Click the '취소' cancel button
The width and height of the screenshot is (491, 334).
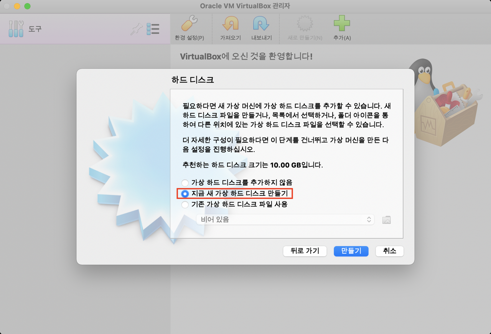(x=389, y=251)
